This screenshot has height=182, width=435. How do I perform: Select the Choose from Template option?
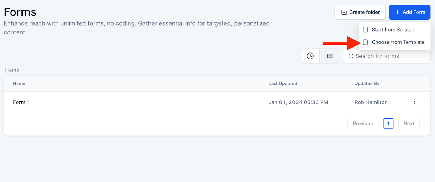(398, 42)
